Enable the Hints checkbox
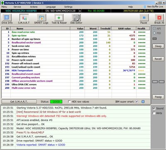 tap(154, 113)
